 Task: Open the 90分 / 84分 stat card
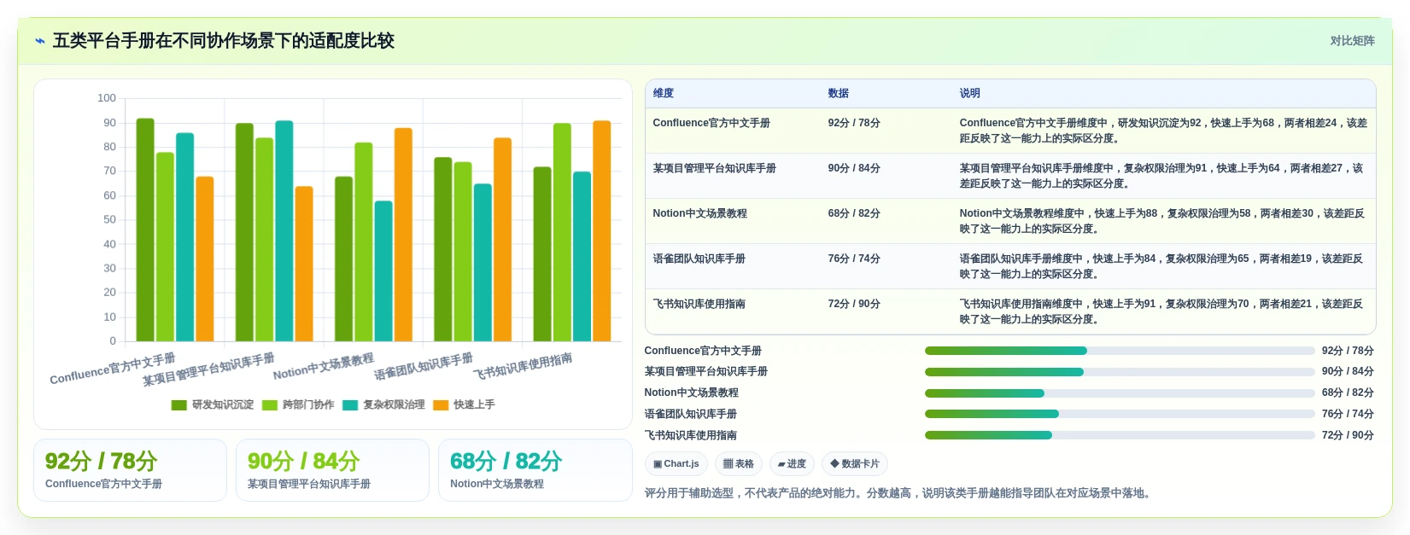332,470
